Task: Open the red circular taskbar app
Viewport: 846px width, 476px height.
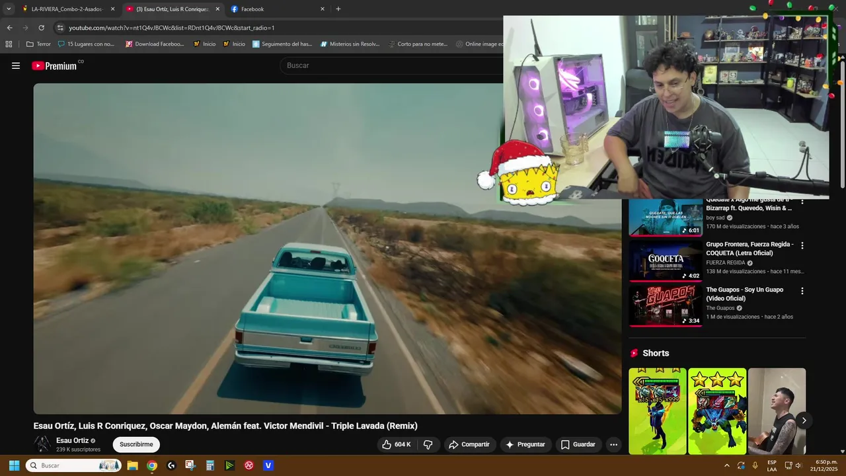Action: coord(249,465)
